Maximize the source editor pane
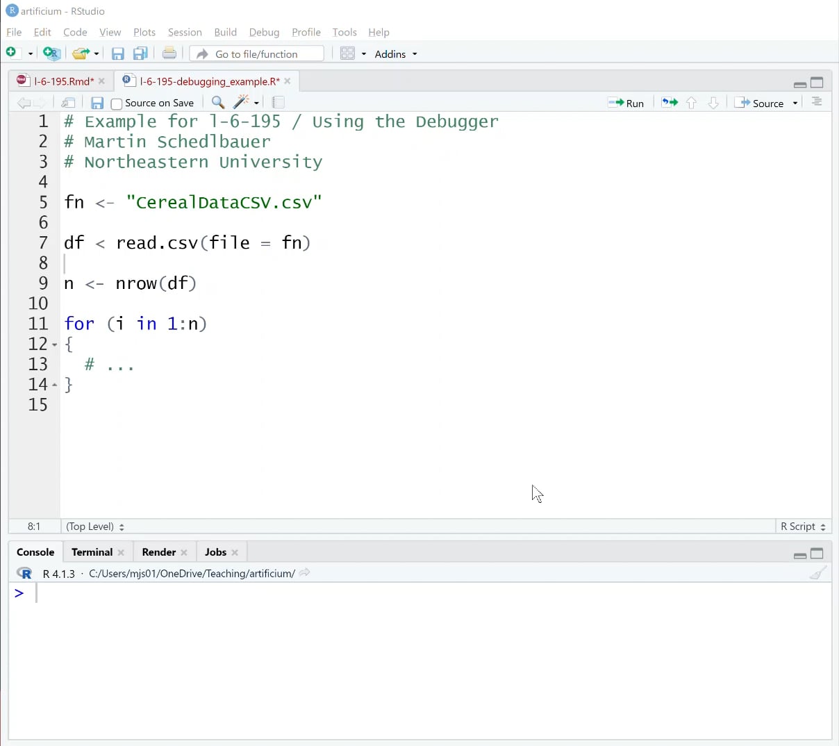 (817, 83)
